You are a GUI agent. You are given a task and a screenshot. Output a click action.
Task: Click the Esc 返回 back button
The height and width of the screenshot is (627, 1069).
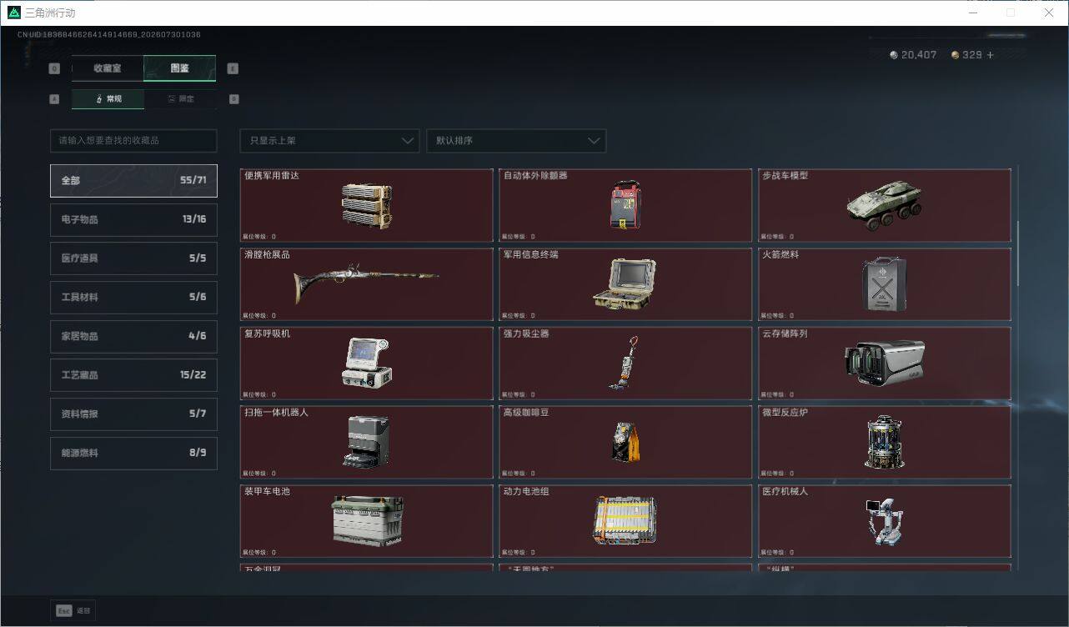73,611
